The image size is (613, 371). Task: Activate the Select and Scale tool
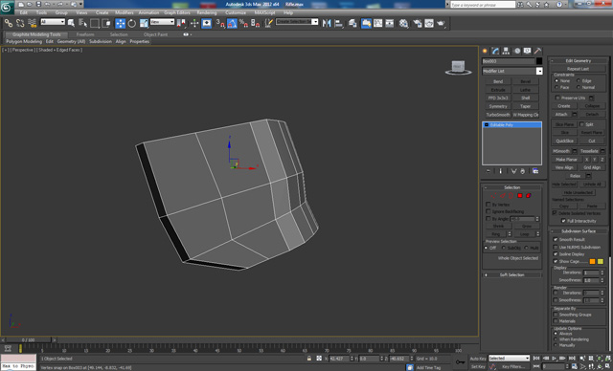[144, 23]
